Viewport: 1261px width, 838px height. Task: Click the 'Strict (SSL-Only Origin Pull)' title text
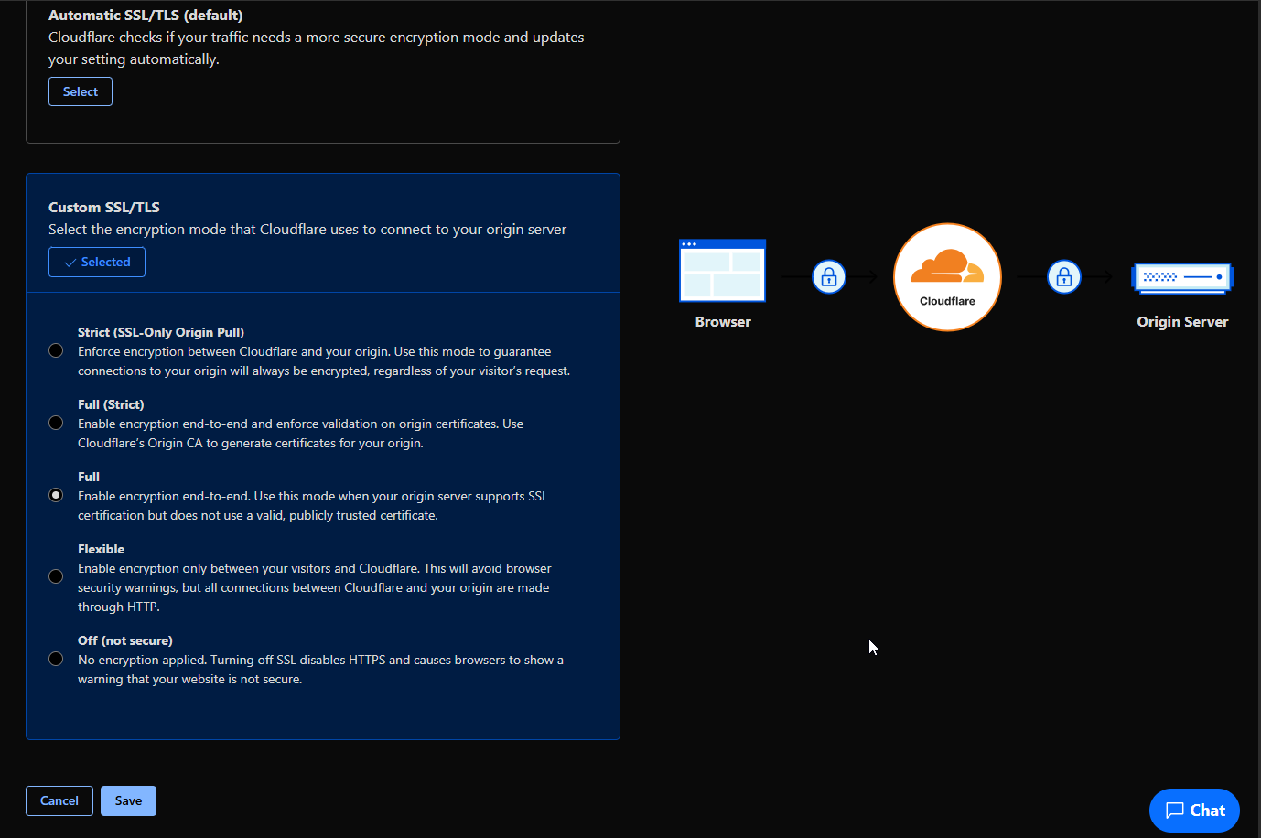click(x=161, y=332)
